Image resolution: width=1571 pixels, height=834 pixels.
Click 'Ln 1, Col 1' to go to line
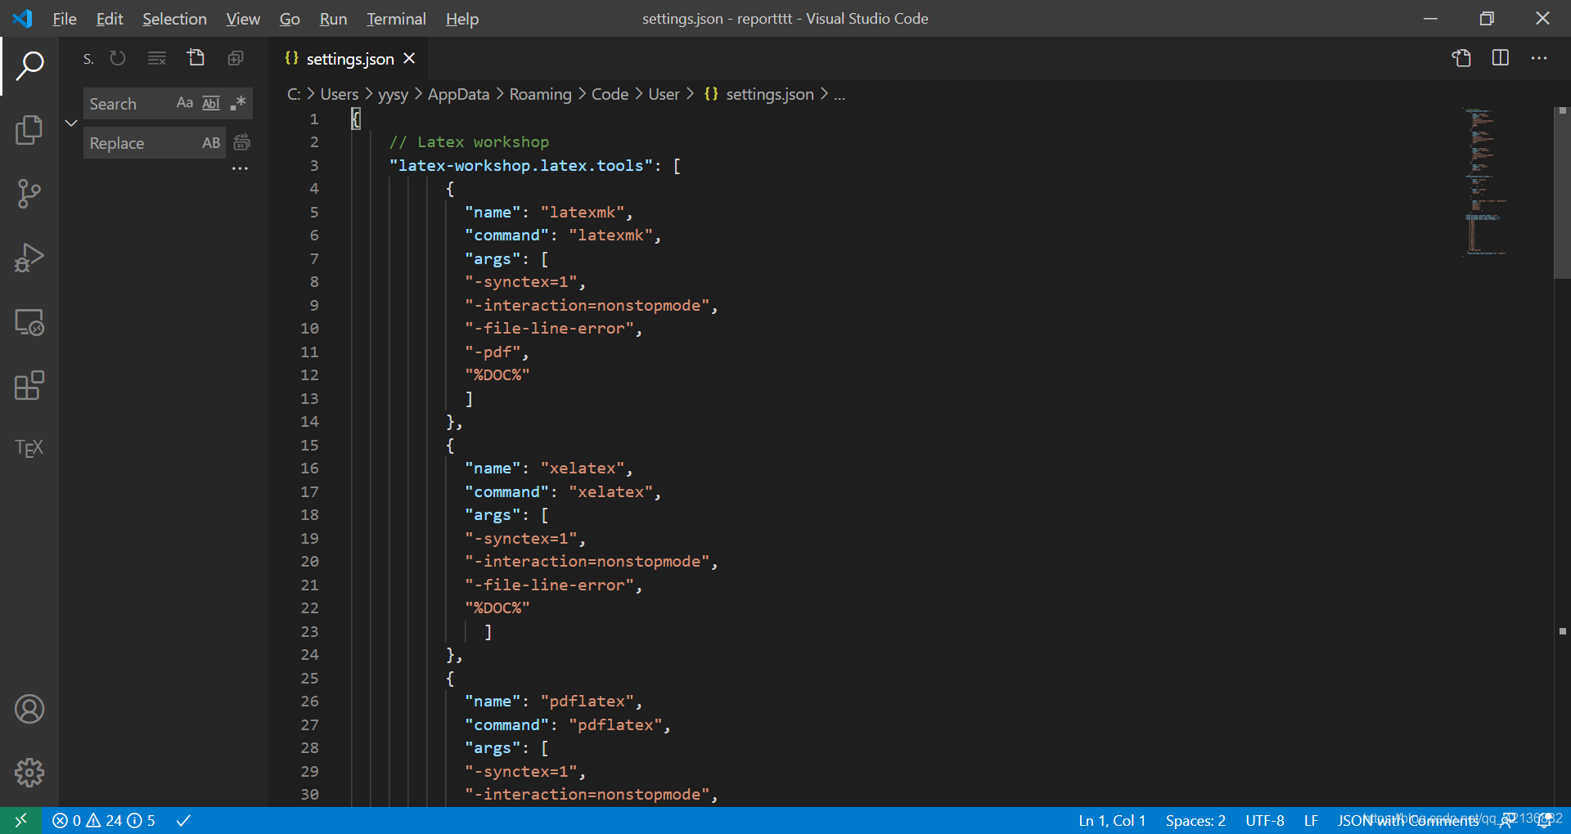pyautogui.click(x=1112, y=820)
